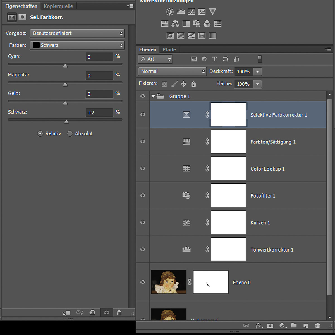This screenshot has width=335, height=335.
Task: Collapse the Gruppe 1 folder
Action: coord(153,96)
